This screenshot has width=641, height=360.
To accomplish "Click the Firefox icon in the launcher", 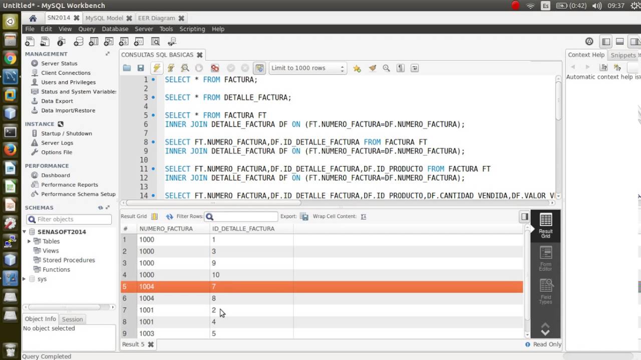I will click(x=10, y=149).
